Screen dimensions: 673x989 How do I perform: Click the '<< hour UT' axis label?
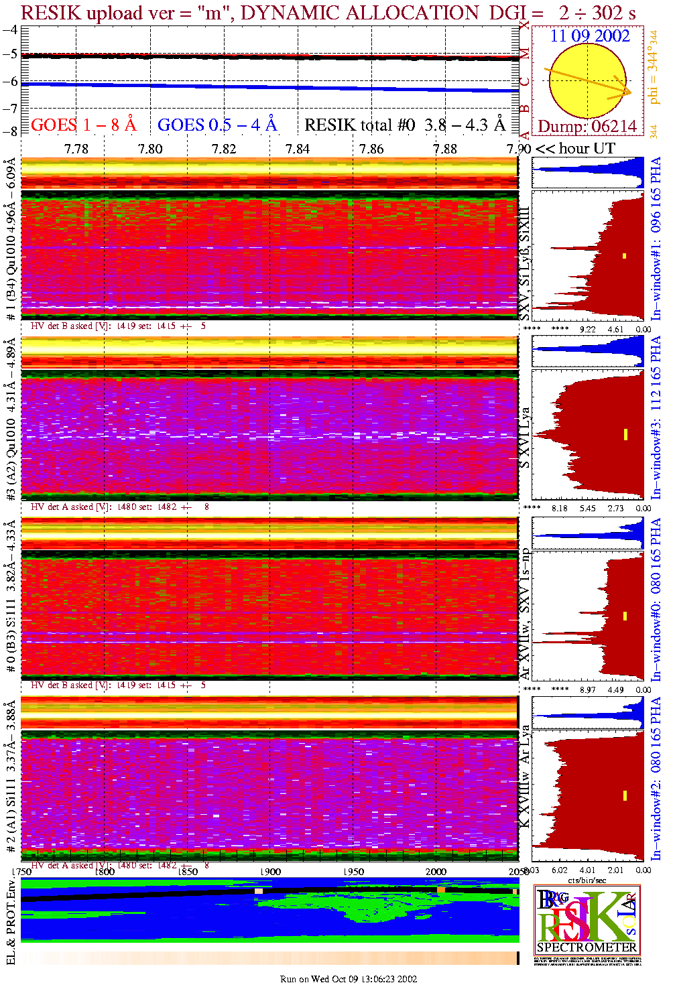(x=575, y=149)
